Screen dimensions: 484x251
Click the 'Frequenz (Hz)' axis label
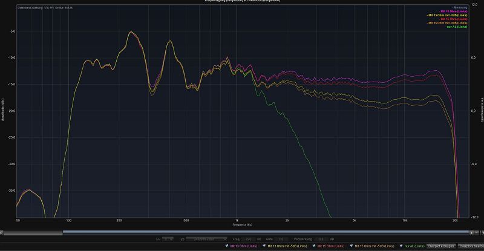coord(243,225)
